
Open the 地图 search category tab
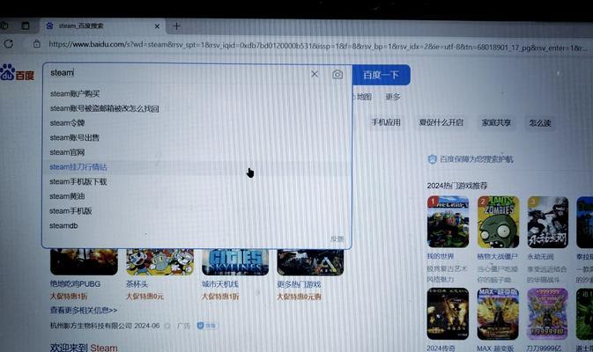point(363,97)
